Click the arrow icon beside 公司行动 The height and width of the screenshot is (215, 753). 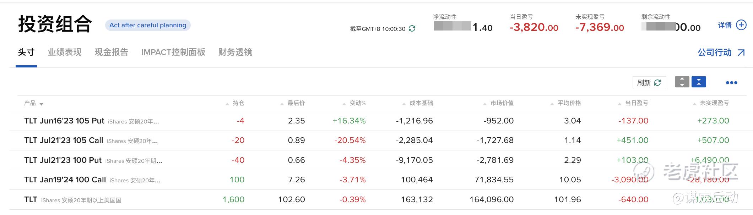(741, 53)
